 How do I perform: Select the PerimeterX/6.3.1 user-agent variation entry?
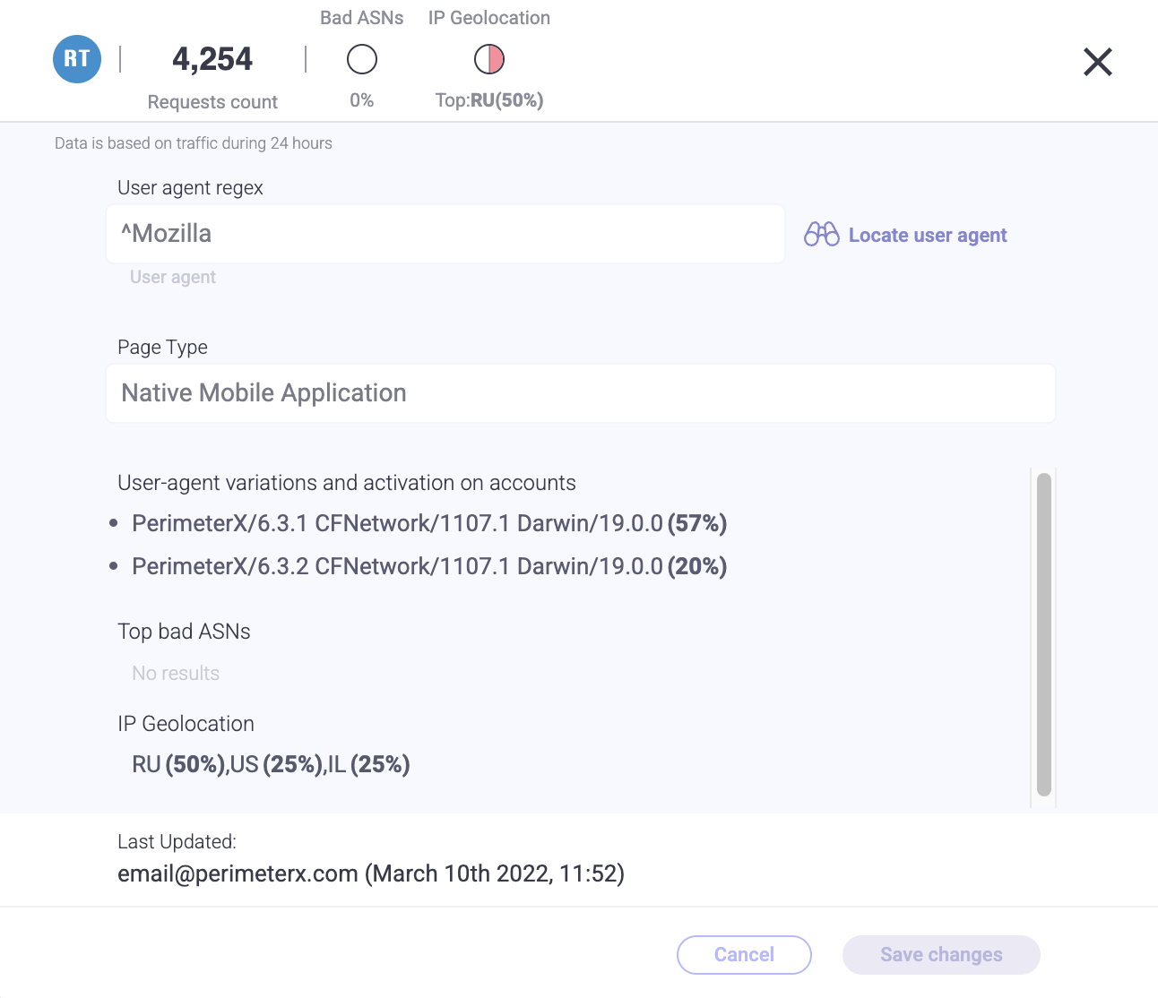428,523
